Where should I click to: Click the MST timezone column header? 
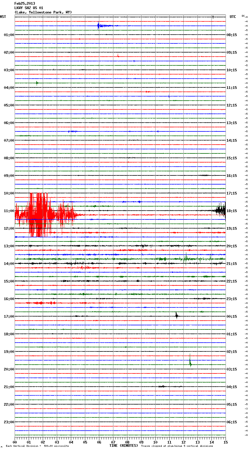pos(3,17)
